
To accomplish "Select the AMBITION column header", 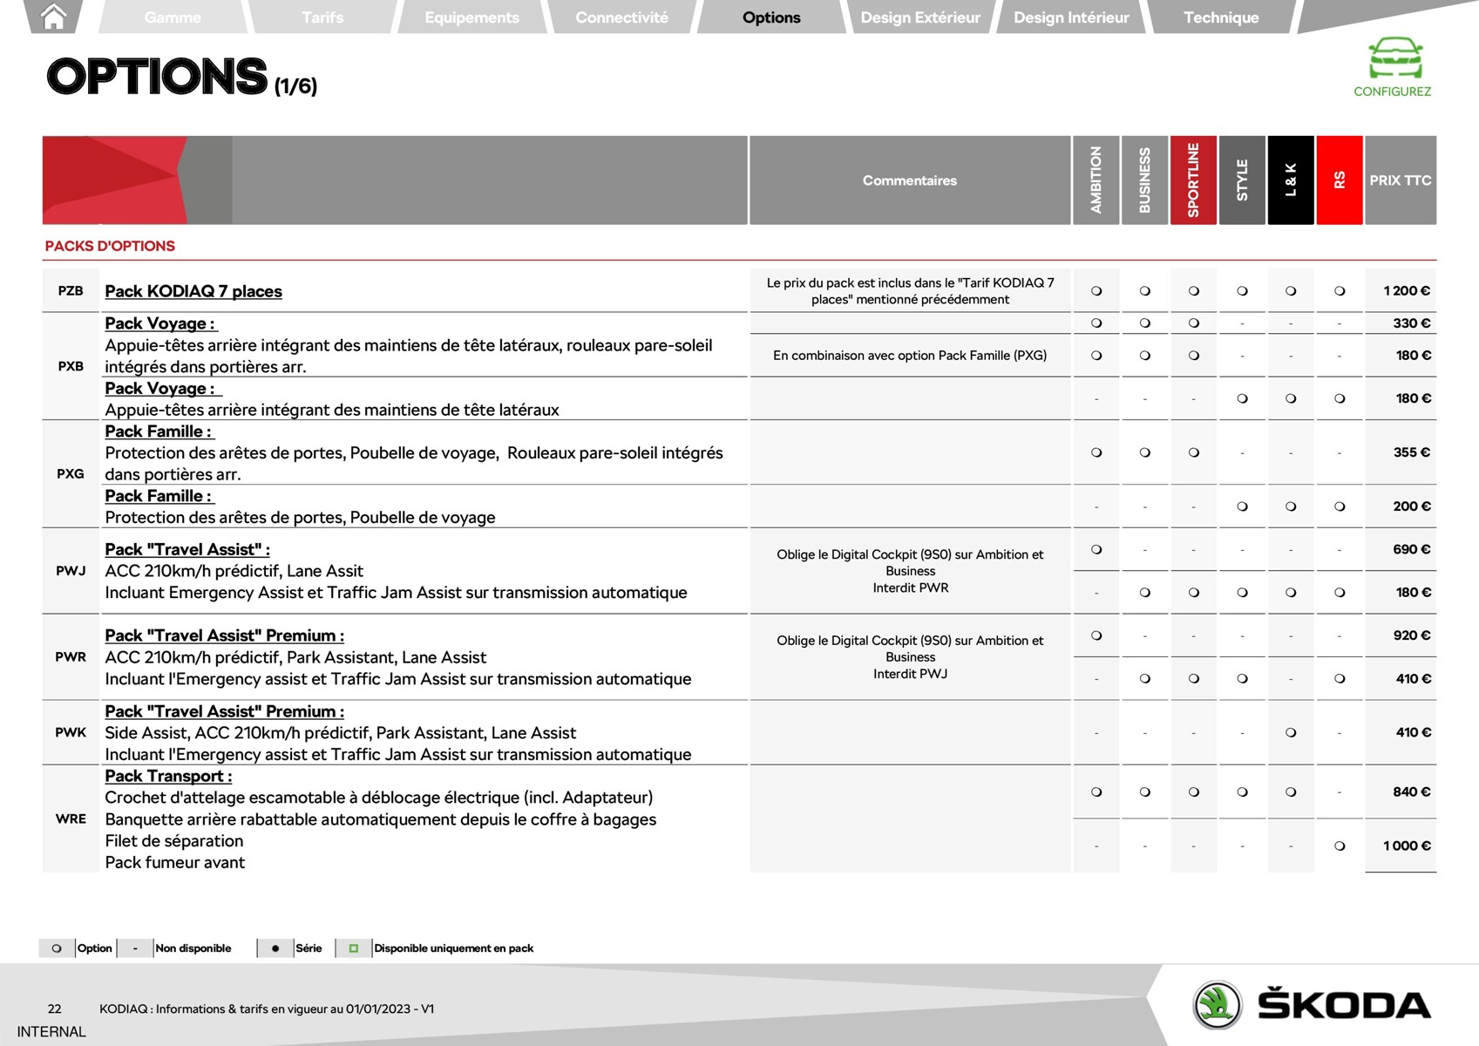I will click(x=1096, y=180).
